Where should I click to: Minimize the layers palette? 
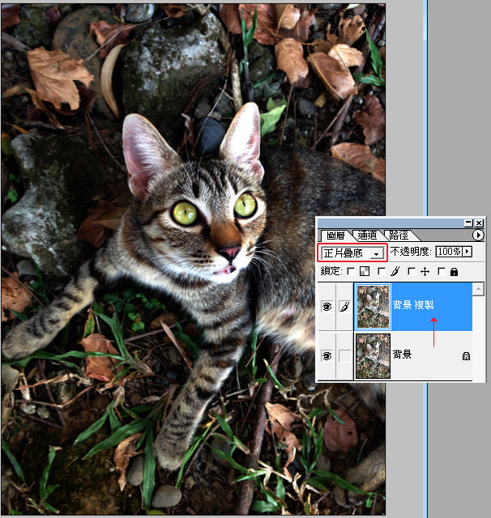point(468,223)
